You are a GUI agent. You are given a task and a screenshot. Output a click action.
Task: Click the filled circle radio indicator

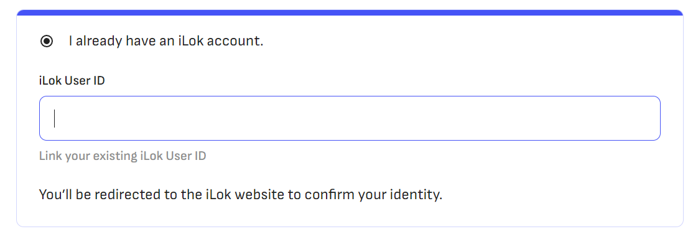point(47,42)
